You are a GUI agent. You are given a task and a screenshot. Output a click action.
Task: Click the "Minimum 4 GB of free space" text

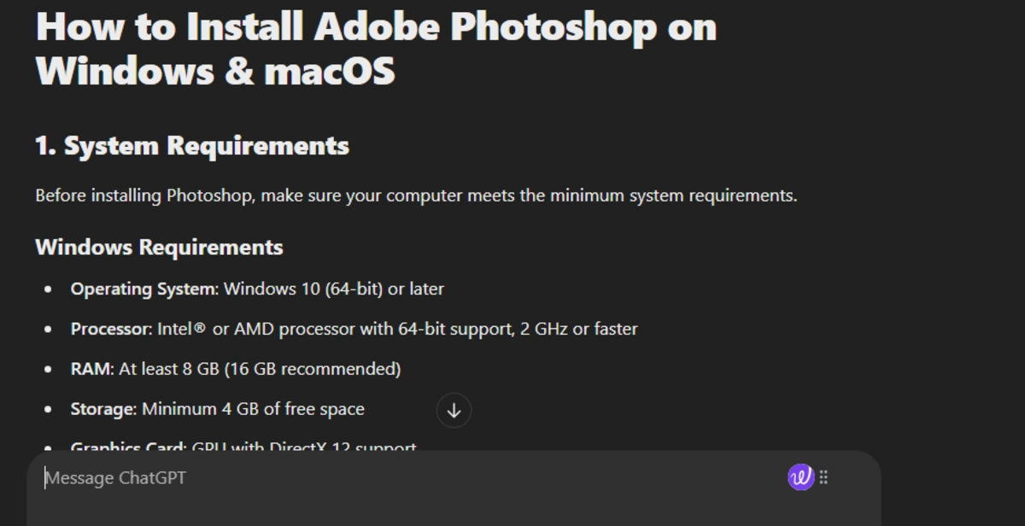pos(253,409)
